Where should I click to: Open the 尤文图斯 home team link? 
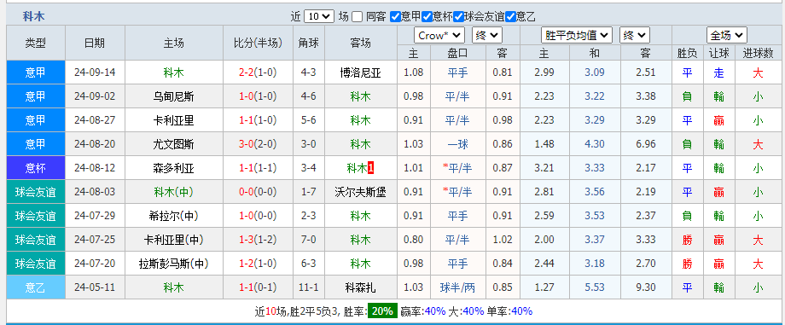click(174, 145)
